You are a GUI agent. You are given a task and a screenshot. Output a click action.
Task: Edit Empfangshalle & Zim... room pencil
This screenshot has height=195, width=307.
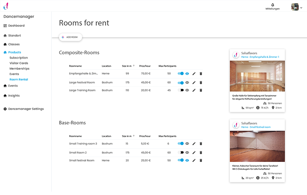[194, 74]
